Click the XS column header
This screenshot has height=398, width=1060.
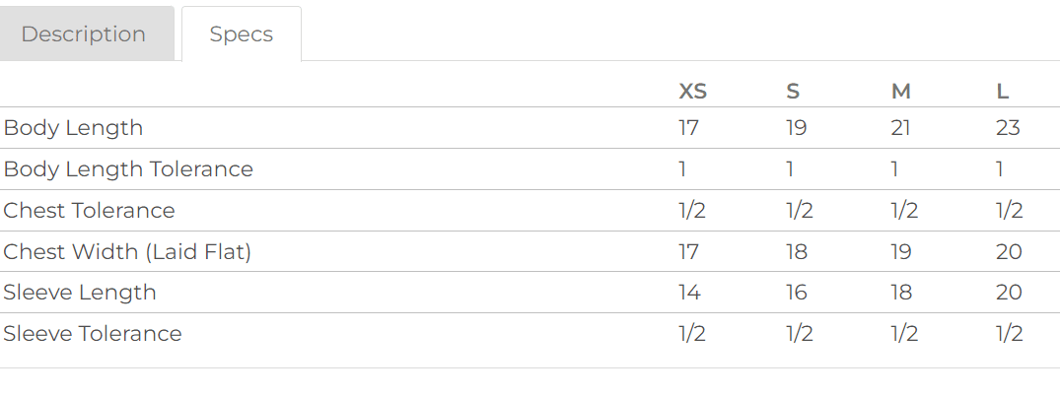pos(693,92)
